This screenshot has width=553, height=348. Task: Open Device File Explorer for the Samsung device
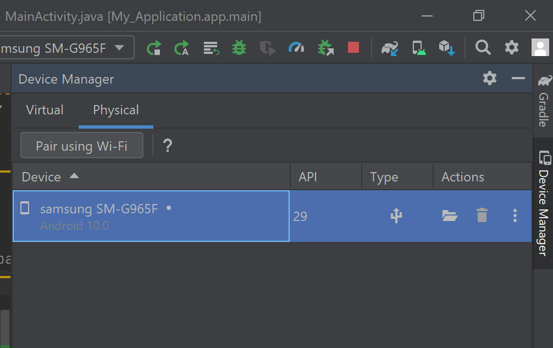click(450, 216)
